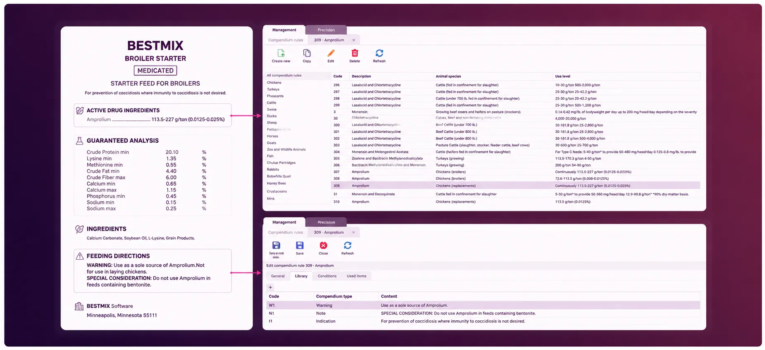Open the Conditions tab of the rule editor
Screen dimensions: 765x350
327,276
